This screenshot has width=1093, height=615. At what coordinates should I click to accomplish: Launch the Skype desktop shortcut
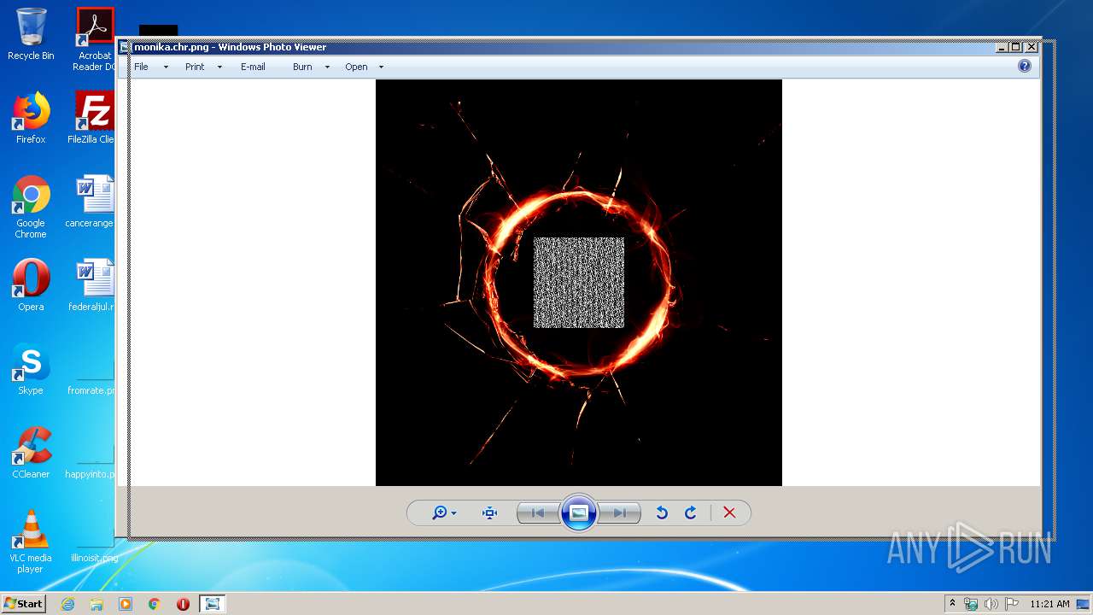click(x=31, y=369)
